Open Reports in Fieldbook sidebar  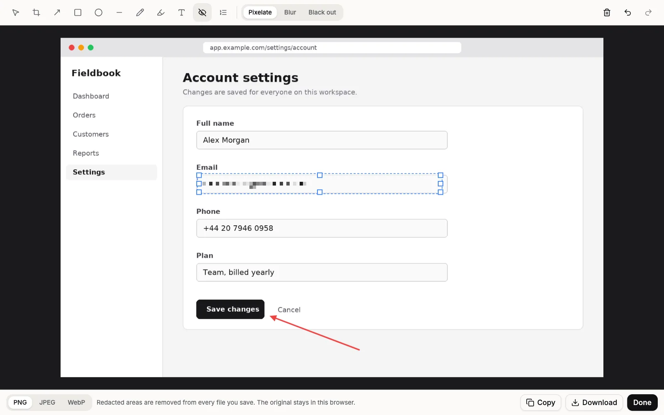[x=86, y=154]
